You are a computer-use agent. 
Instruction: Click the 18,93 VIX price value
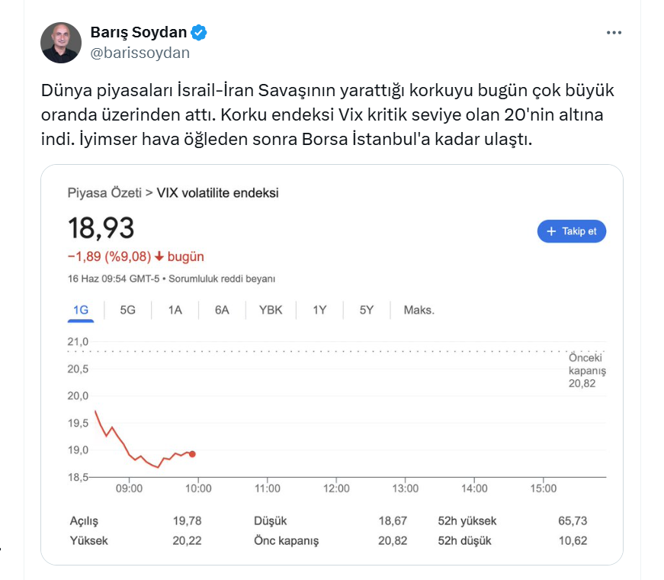pos(101,228)
